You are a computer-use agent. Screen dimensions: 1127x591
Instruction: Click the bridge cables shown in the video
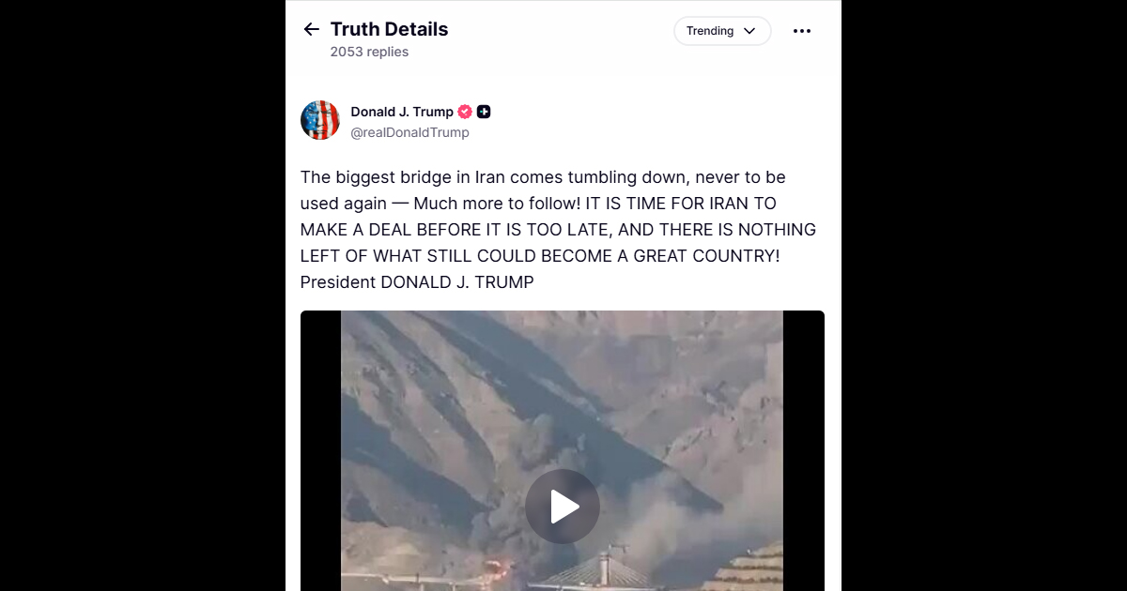click(x=599, y=569)
